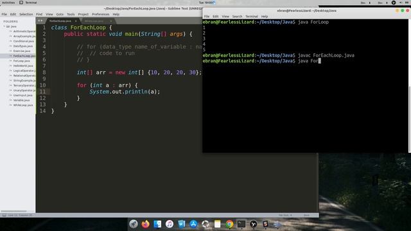Open Firefox from the dock
Viewport: 411px width, 231px height.
point(146,224)
